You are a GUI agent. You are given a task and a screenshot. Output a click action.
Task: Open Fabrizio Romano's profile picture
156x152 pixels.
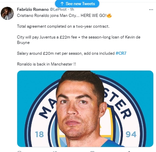7,13
